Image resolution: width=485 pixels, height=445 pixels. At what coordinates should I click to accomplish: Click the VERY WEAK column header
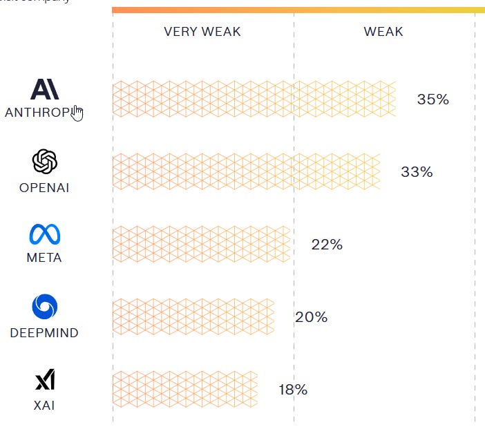point(202,32)
